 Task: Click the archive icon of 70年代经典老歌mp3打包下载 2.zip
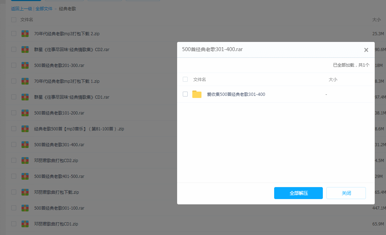tap(25, 33)
